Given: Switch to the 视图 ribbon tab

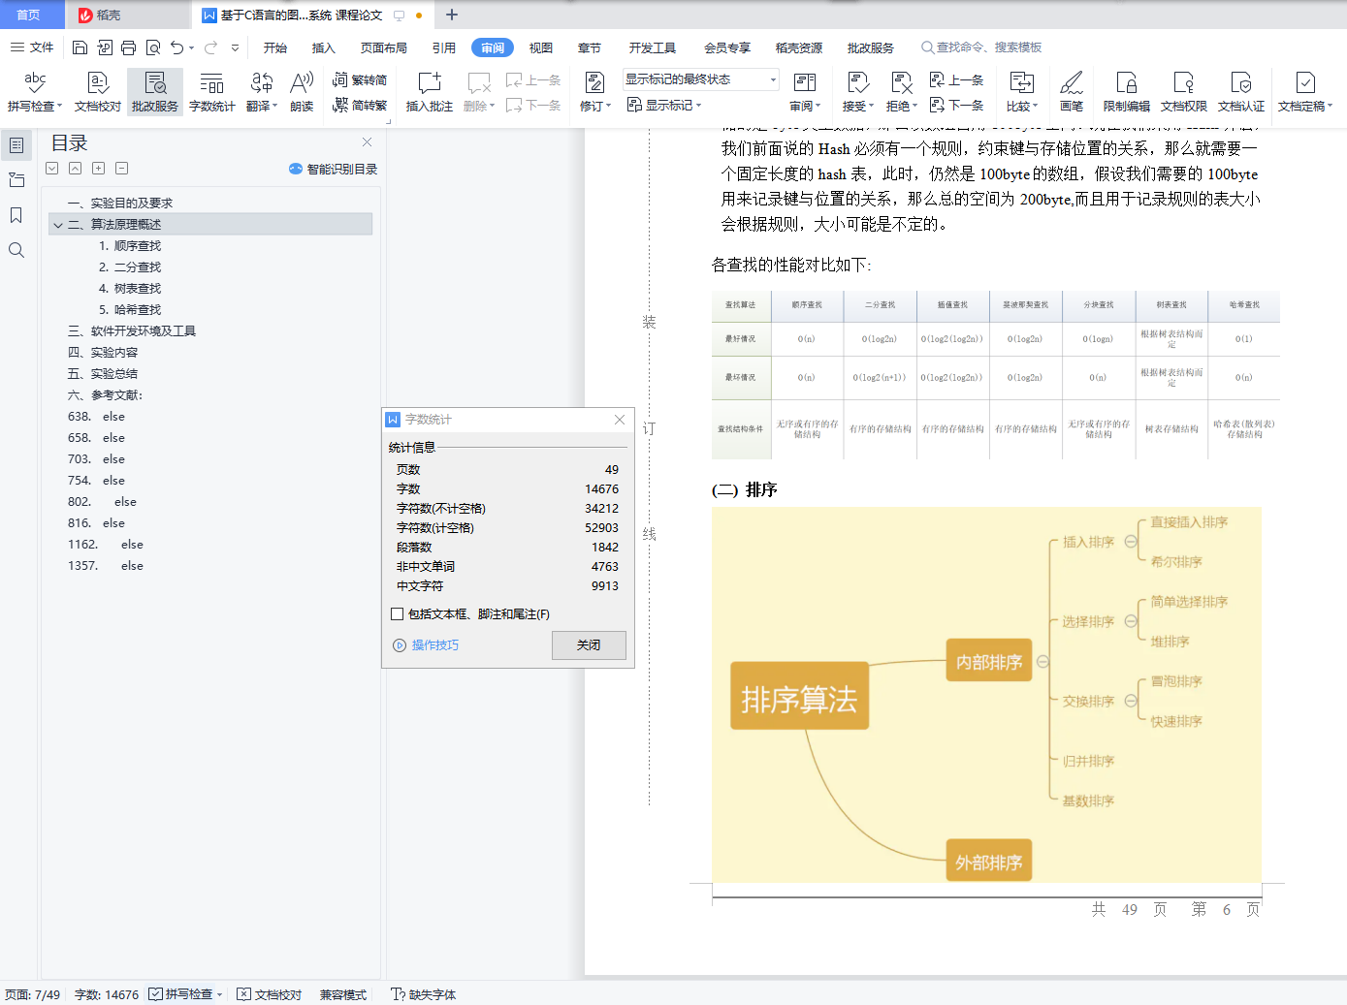Looking at the screenshot, I should [x=541, y=47].
